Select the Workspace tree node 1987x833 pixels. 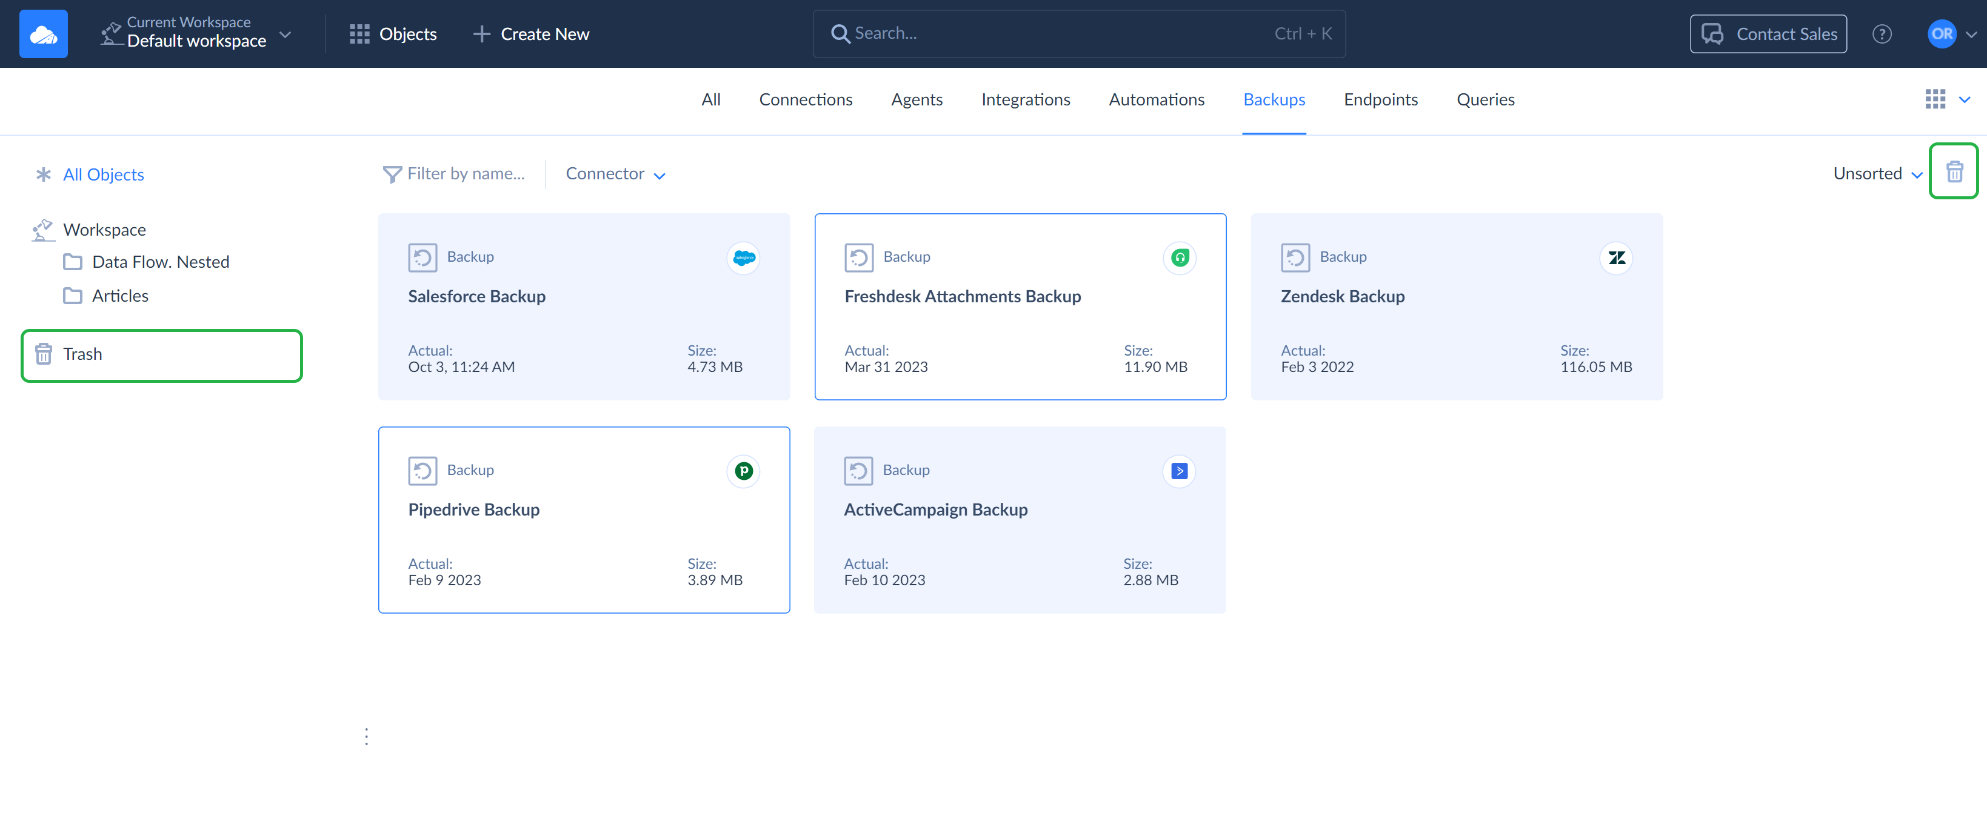pos(104,230)
